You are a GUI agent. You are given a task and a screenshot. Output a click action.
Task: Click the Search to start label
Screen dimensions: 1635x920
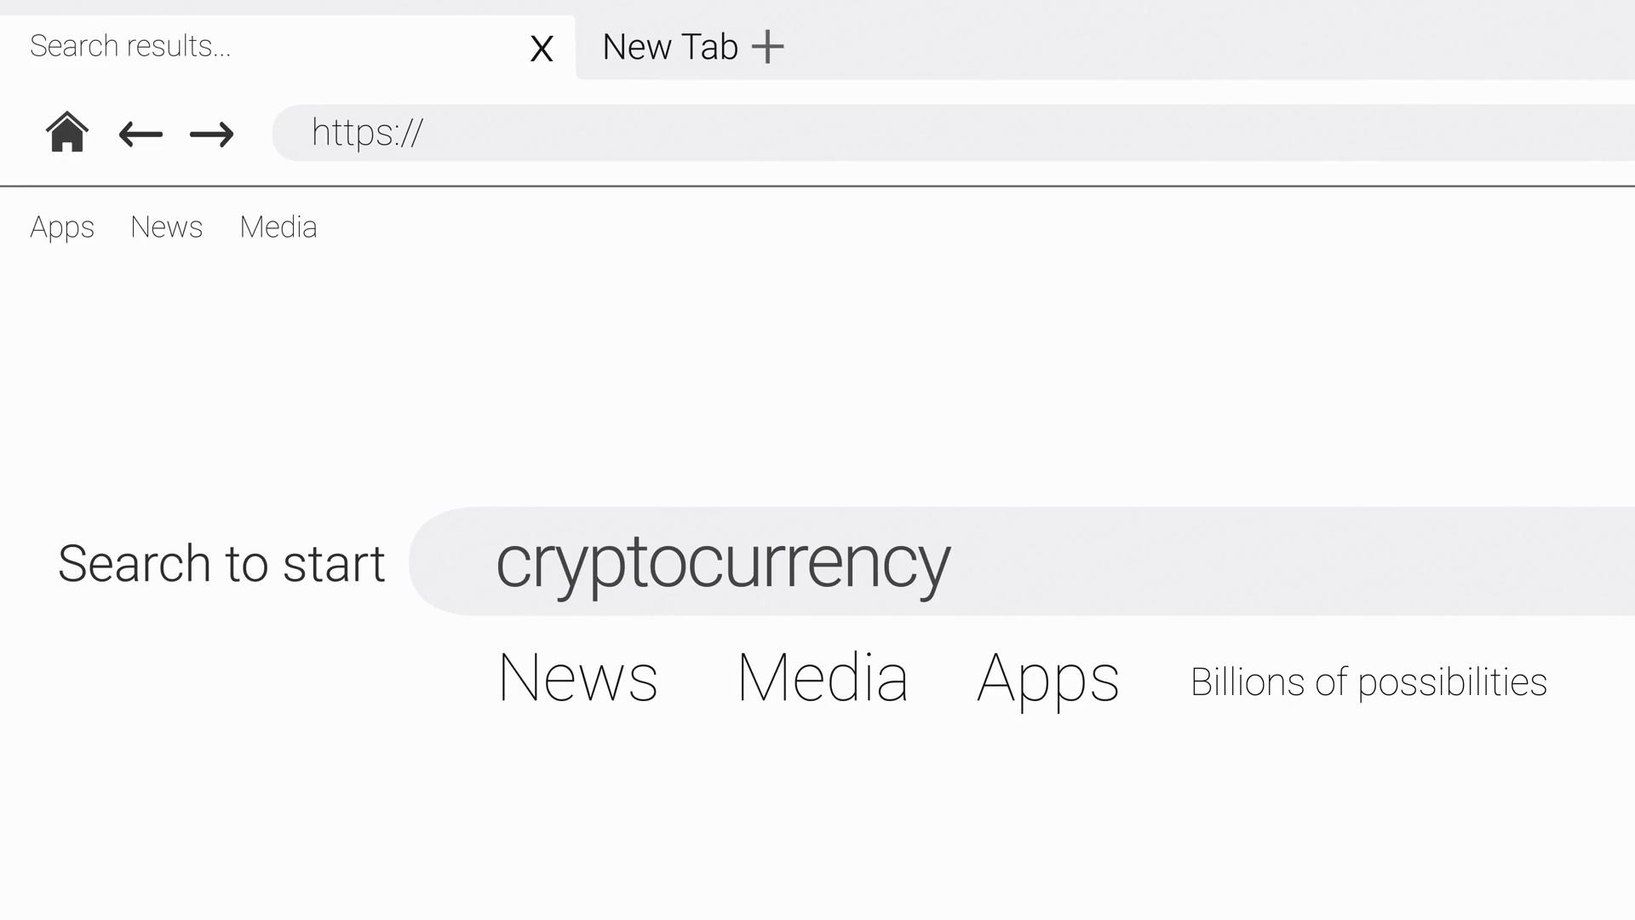pos(221,563)
